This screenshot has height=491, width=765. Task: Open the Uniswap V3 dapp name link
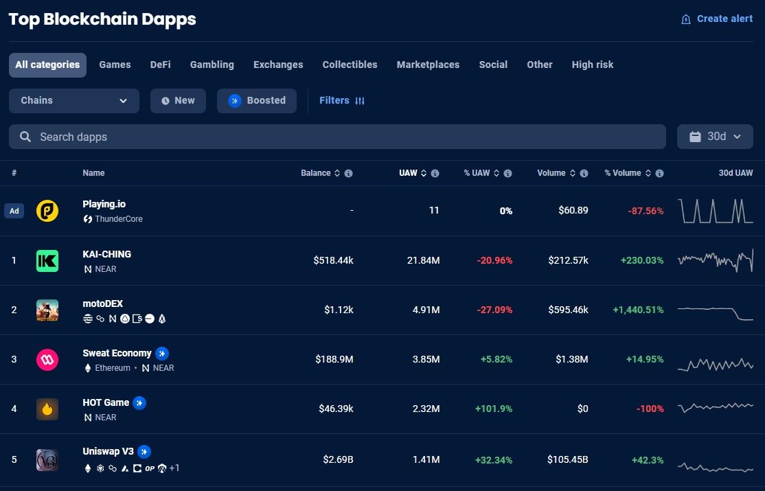coord(108,452)
